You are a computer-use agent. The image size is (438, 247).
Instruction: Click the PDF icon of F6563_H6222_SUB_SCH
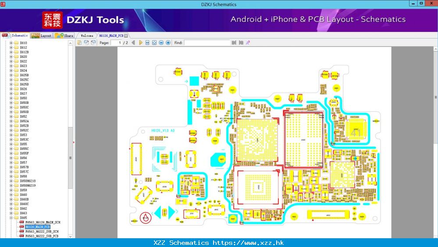coord(21,231)
